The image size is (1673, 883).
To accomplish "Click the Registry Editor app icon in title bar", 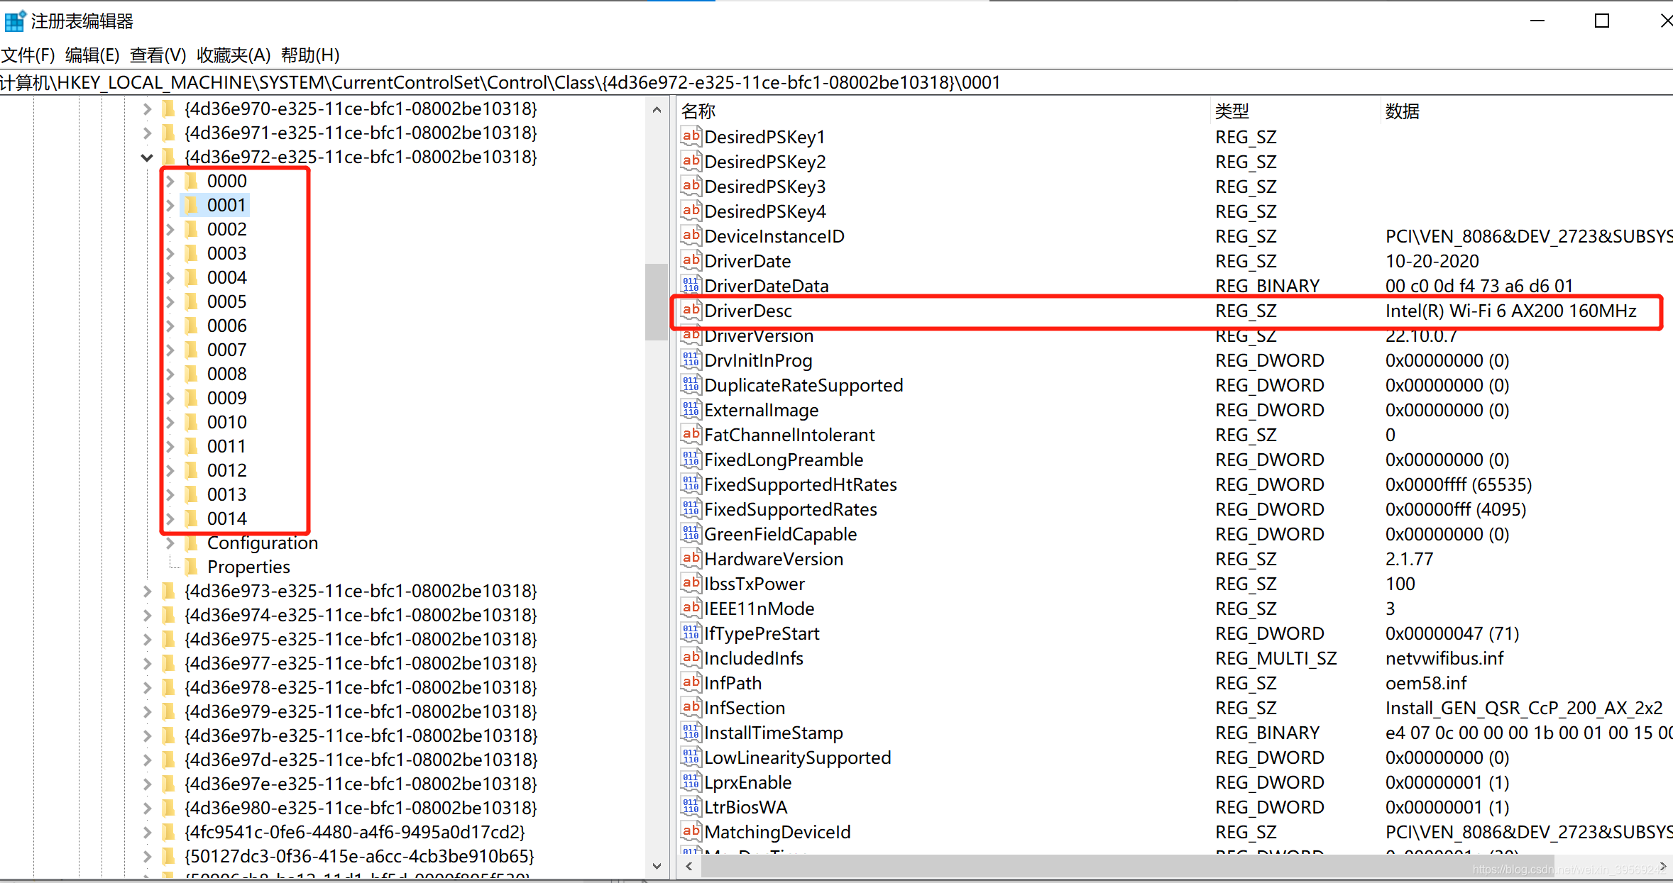I will 15,21.
